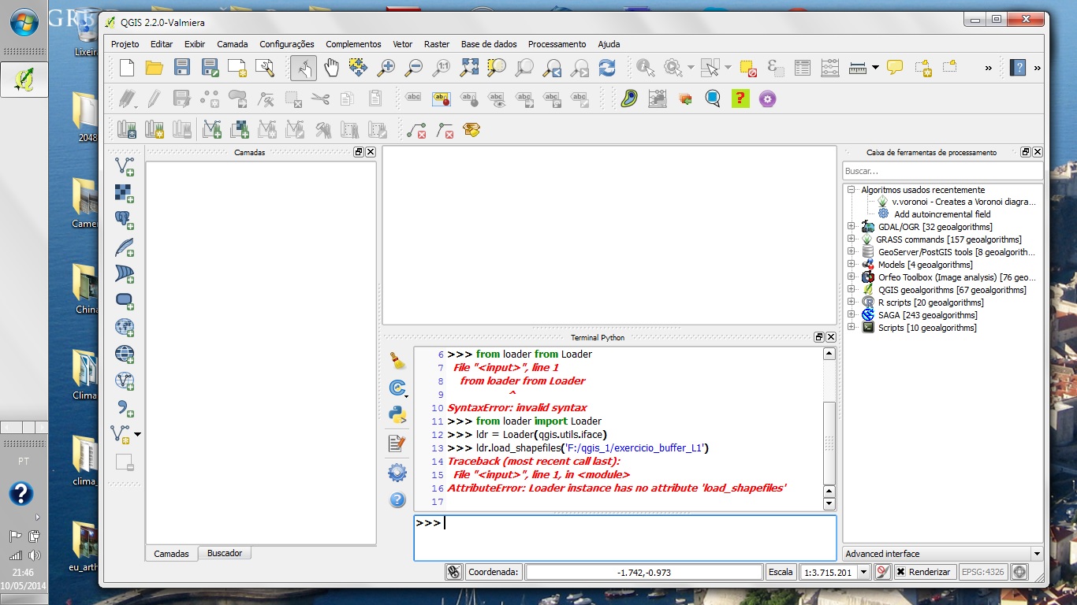
Task: Expand Models geoalgorithms node
Action: tap(852, 265)
